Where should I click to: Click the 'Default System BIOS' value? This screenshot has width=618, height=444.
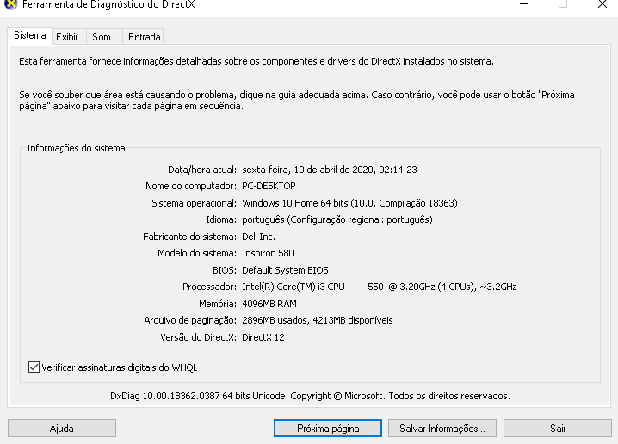285,270
